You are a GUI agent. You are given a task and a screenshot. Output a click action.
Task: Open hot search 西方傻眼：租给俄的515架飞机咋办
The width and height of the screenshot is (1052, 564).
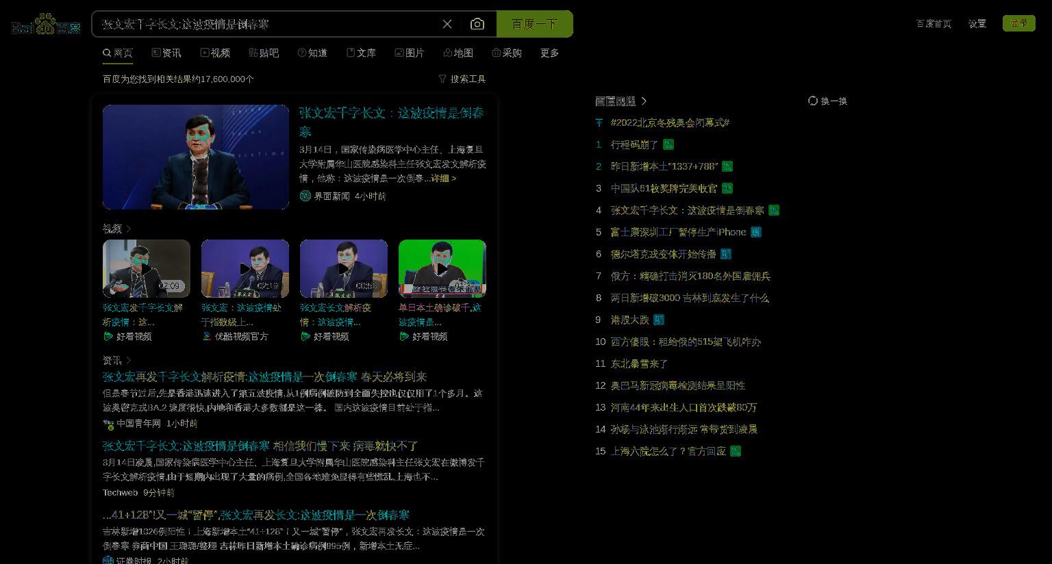click(x=686, y=342)
